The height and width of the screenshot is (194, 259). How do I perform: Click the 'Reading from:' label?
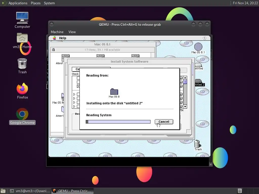coord(97,76)
